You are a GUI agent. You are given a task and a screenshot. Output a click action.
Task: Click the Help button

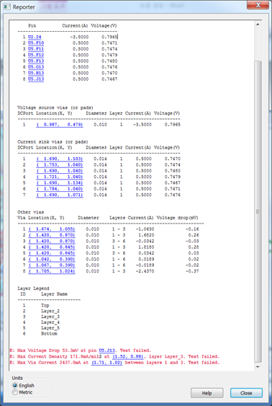pyautogui.click(x=207, y=393)
